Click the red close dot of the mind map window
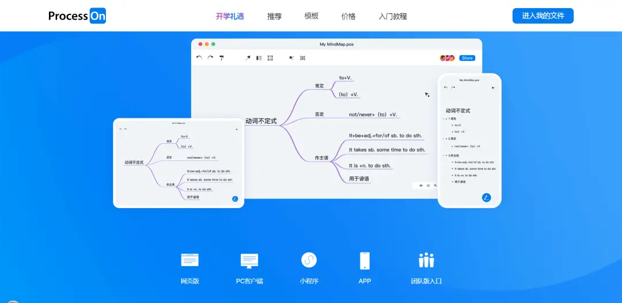The width and height of the screenshot is (622, 303). pyautogui.click(x=200, y=44)
